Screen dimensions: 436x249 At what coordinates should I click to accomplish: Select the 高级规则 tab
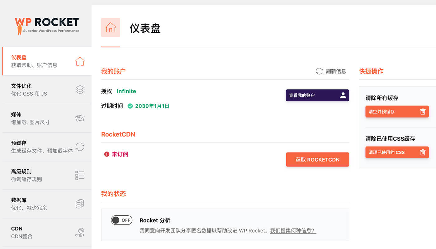[x=47, y=175]
